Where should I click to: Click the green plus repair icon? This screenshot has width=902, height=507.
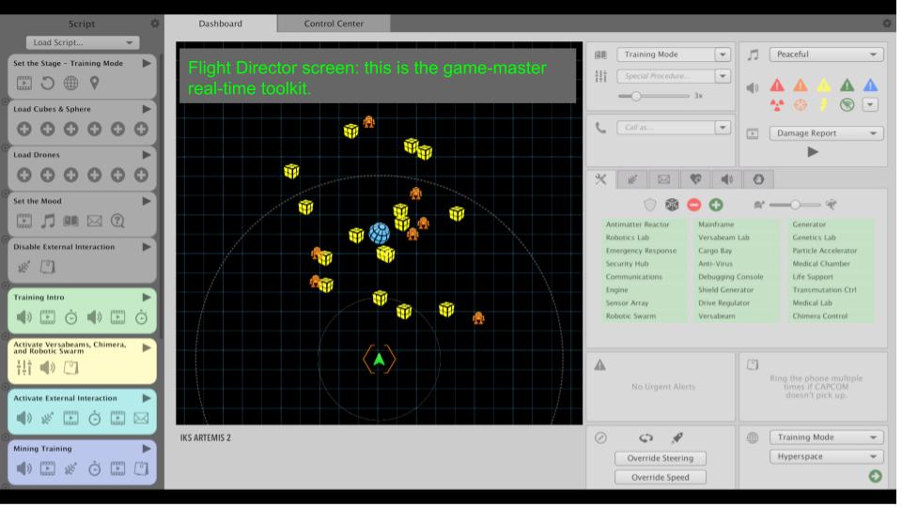pos(716,206)
